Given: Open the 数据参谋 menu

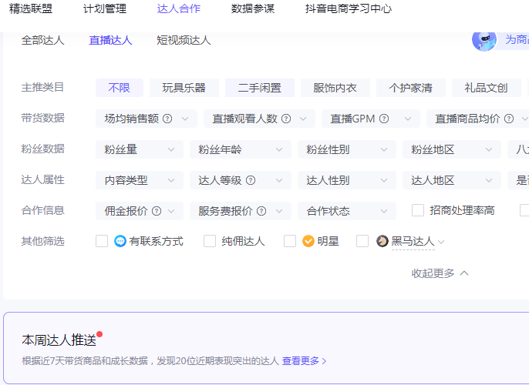Looking at the screenshot, I should pyautogui.click(x=252, y=9).
